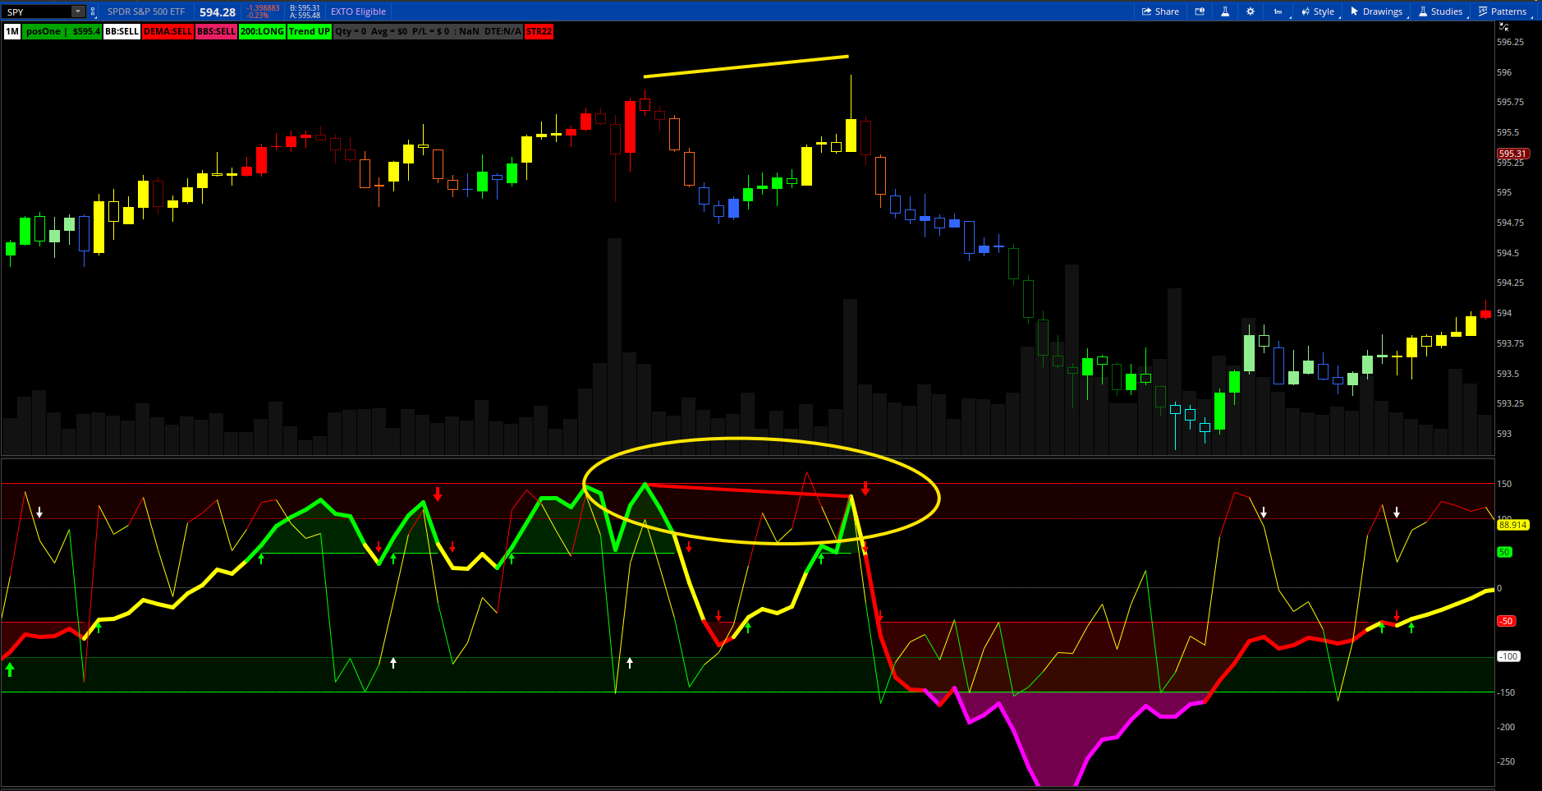This screenshot has width=1542, height=791.
Task: Open chart settings gear icon
Action: tap(1251, 11)
